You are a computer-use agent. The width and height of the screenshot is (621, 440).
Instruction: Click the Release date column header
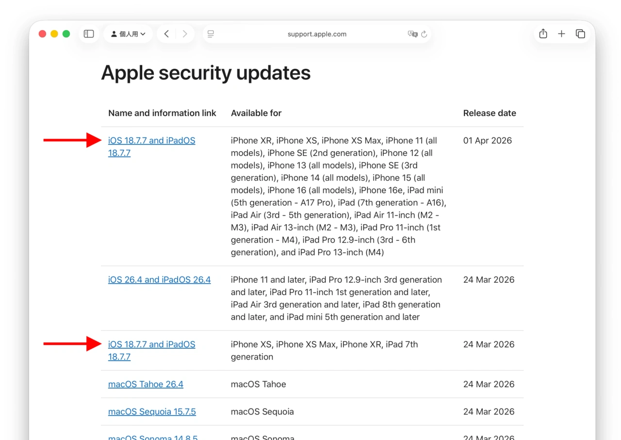tap(490, 113)
